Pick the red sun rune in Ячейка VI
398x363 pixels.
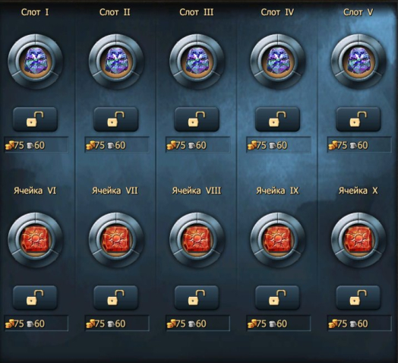(35, 240)
